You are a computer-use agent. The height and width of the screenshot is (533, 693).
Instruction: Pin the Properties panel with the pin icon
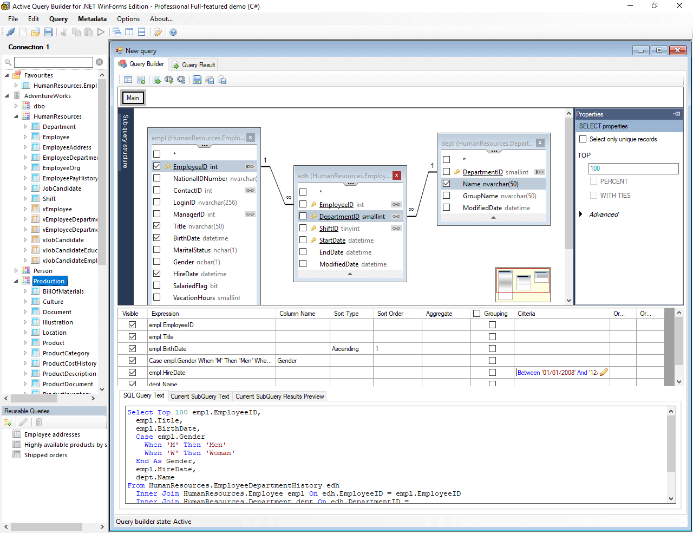click(x=677, y=114)
